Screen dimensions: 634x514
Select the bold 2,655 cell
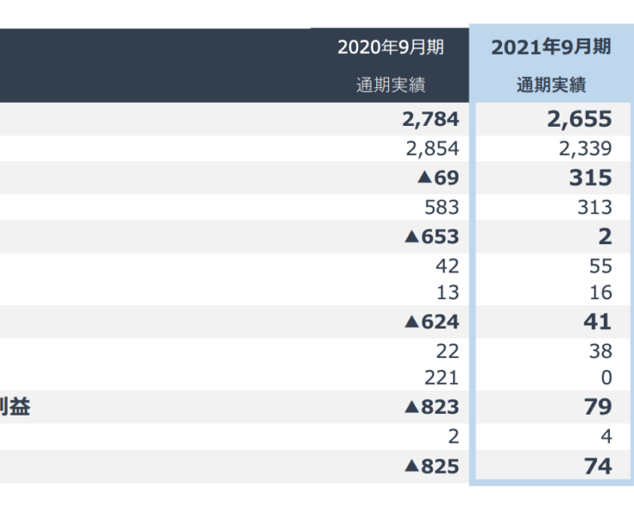[x=579, y=119]
